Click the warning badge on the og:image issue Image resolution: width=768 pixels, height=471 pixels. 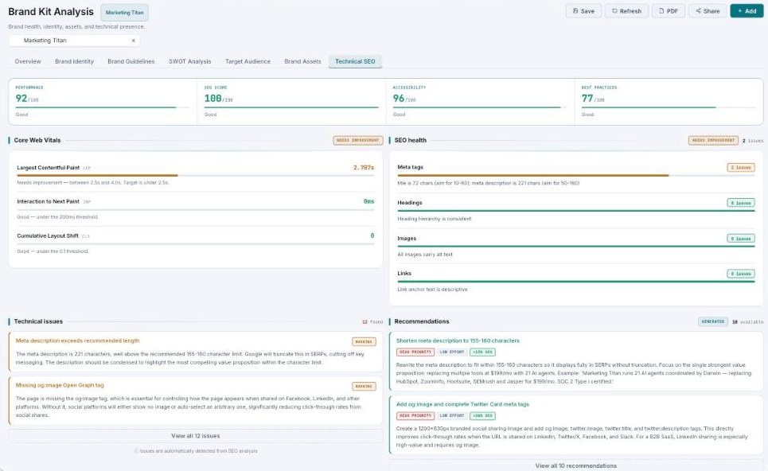tap(364, 387)
